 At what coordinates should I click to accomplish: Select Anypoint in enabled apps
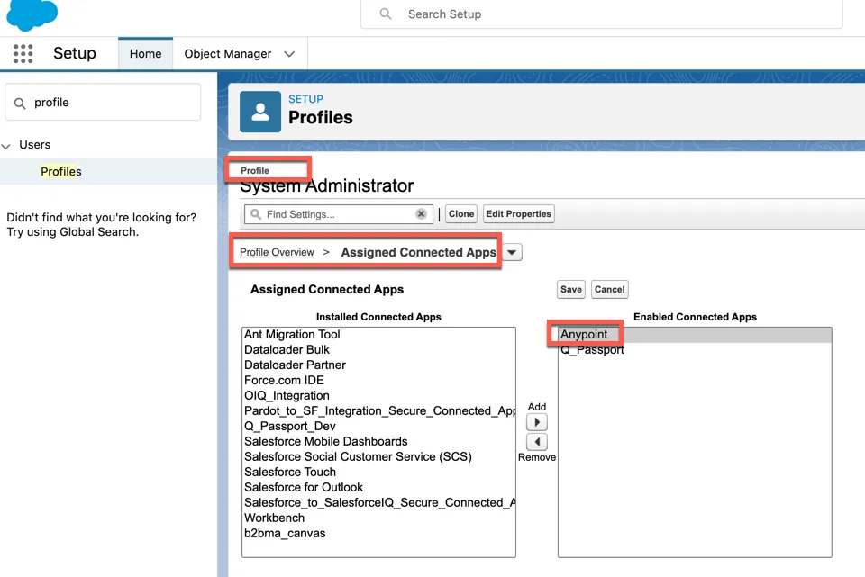[x=695, y=335]
